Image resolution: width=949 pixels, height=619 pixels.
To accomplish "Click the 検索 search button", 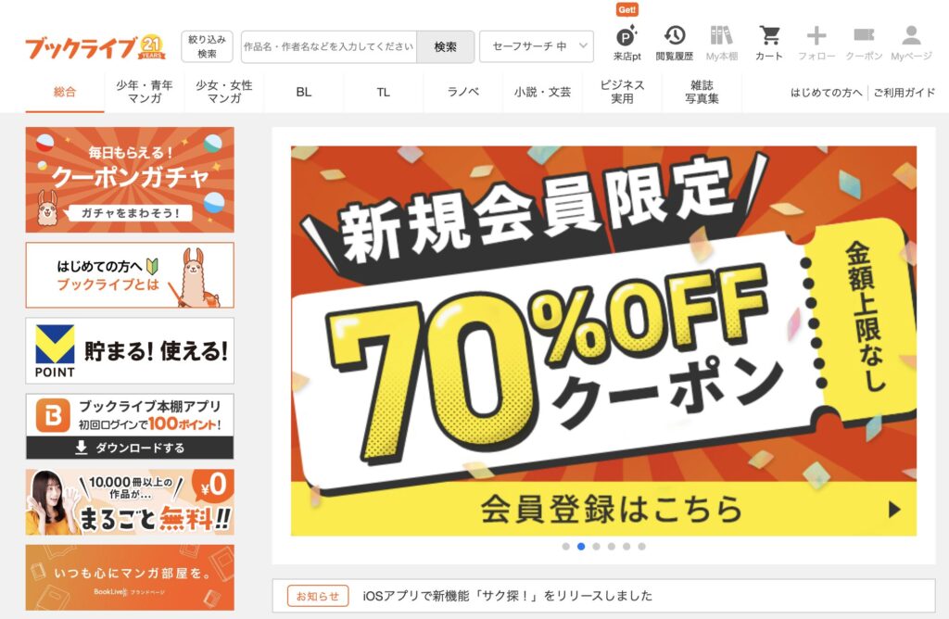I will coord(446,46).
